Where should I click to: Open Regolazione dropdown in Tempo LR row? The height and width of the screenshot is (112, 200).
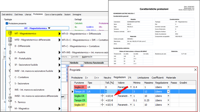[x=168, y=91]
